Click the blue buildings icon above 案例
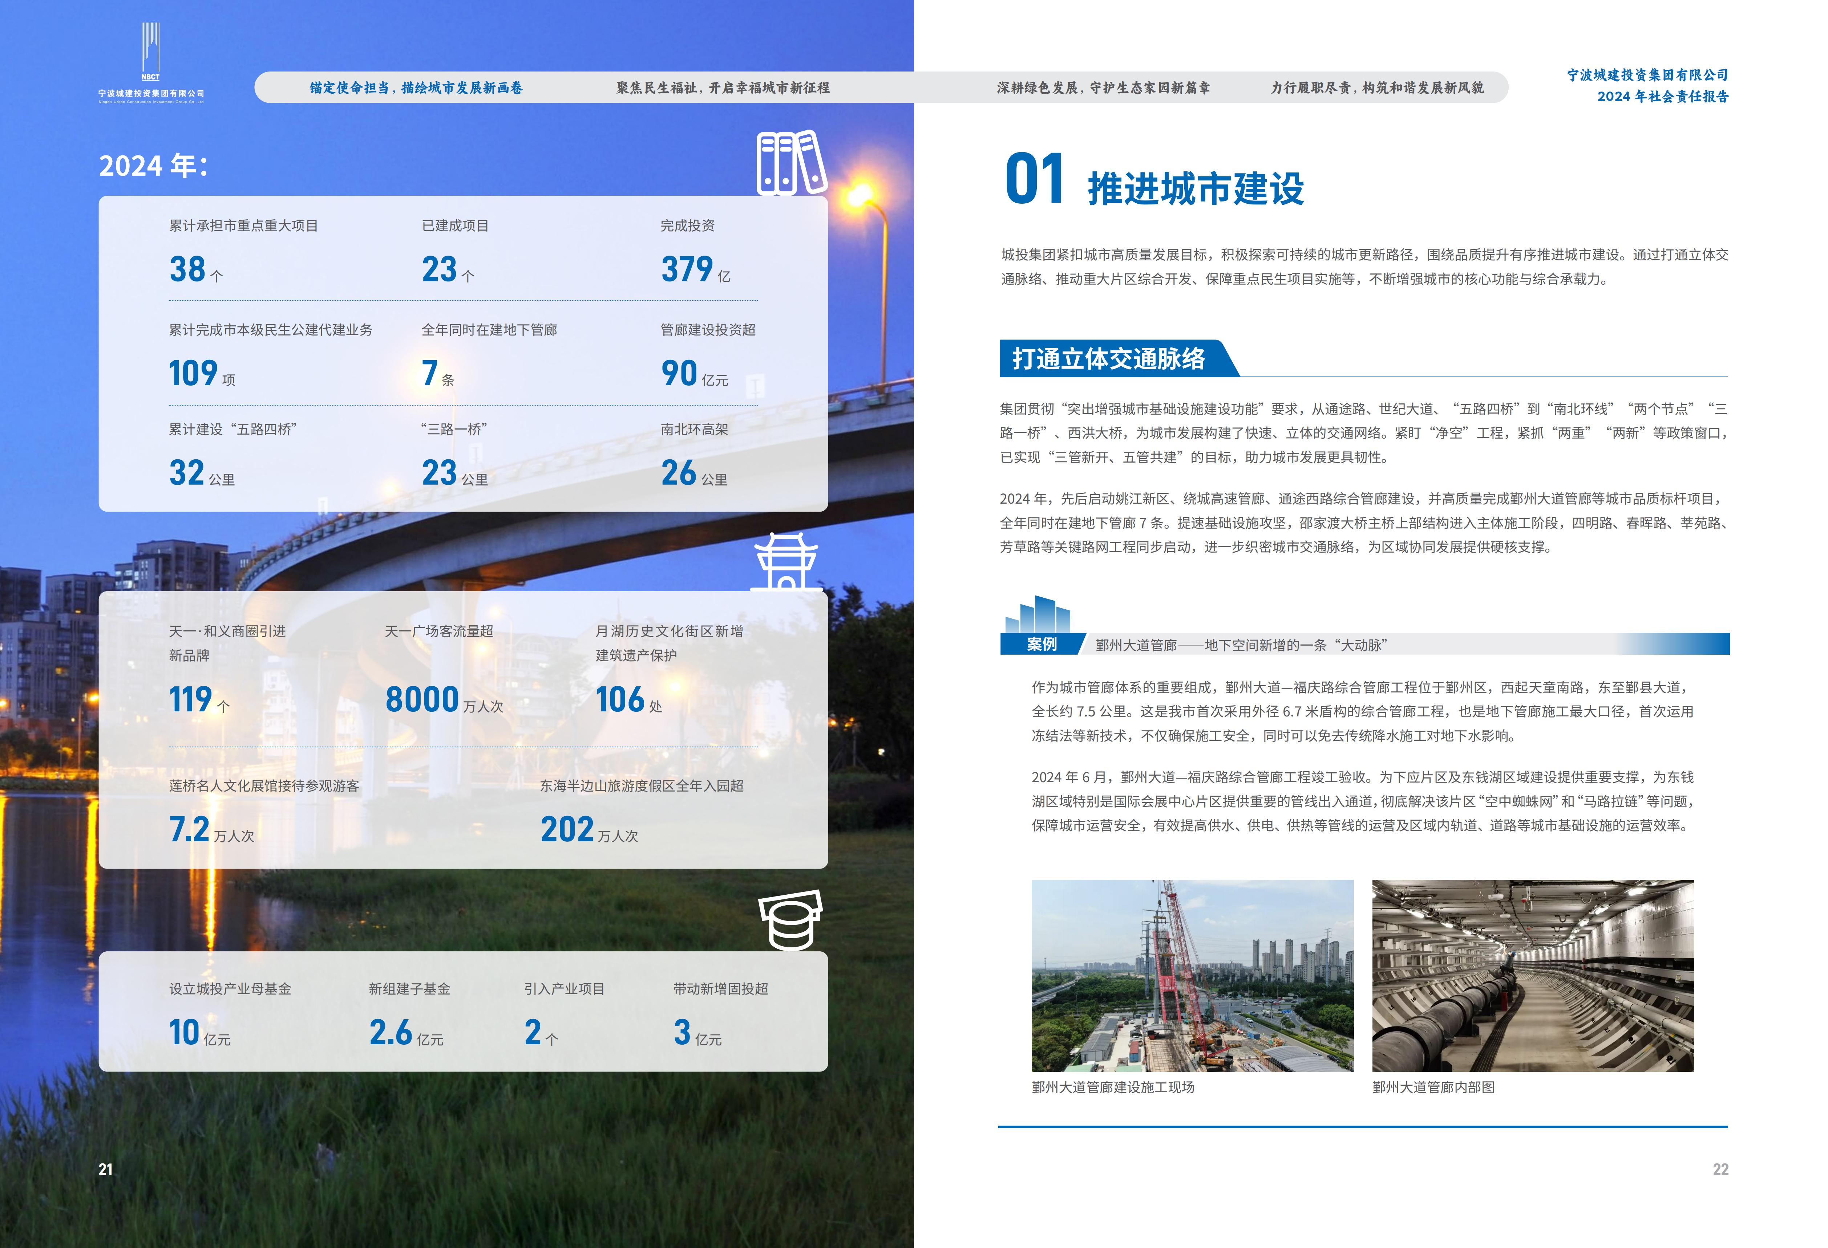Screen dimensions: 1828x1248 click(x=1038, y=615)
